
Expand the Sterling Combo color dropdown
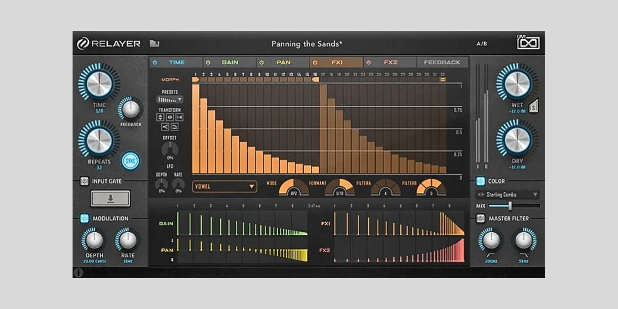pos(508,195)
